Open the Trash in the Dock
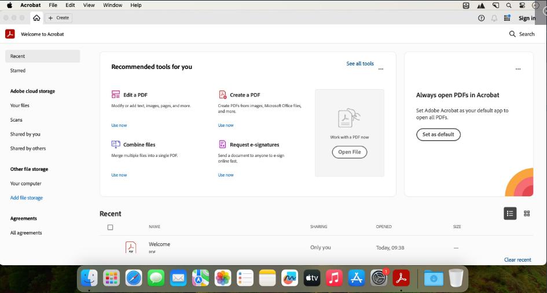Viewport: 547px width, 293px height. click(456, 278)
